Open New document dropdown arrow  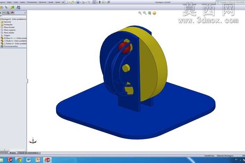(70, 2)
